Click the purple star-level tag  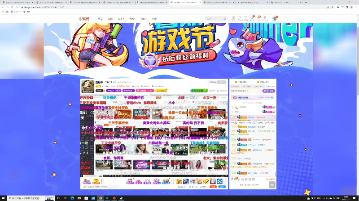(114, 91)
